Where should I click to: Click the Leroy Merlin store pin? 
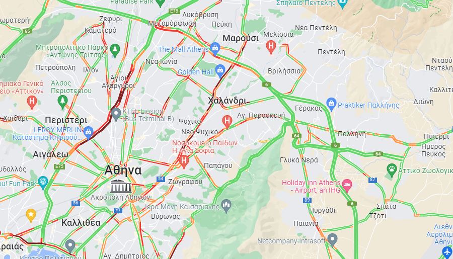click(88, 132)
